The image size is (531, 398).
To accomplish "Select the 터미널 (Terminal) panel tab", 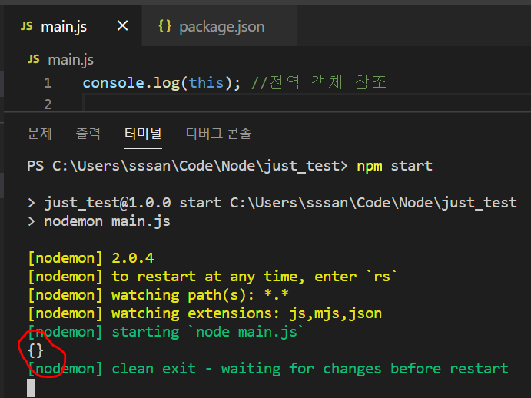I will 143,133.
